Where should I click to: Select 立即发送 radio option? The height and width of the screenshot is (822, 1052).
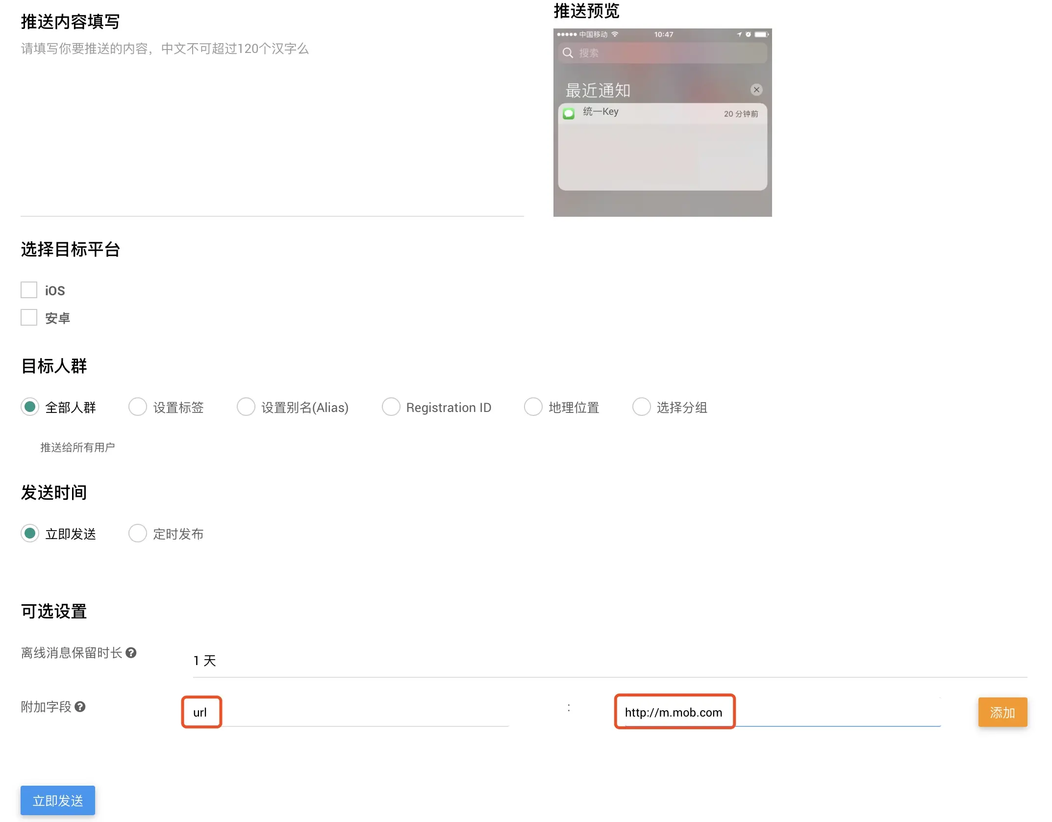(x=30, y=533)
